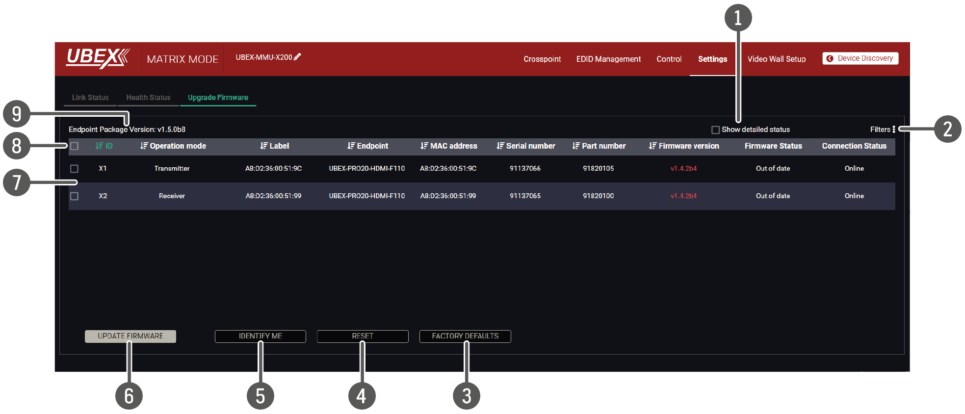Sort by Firmware version column
965x414 pixels.
(x=683, y=146)
